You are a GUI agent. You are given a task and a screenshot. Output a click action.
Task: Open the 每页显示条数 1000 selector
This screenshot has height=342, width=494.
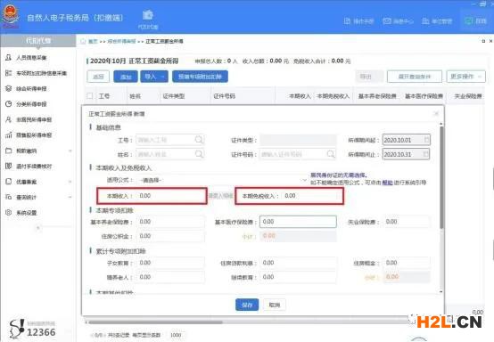click(176, 335)
